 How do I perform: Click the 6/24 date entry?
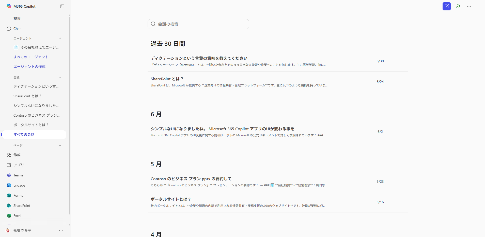[380, 82]
